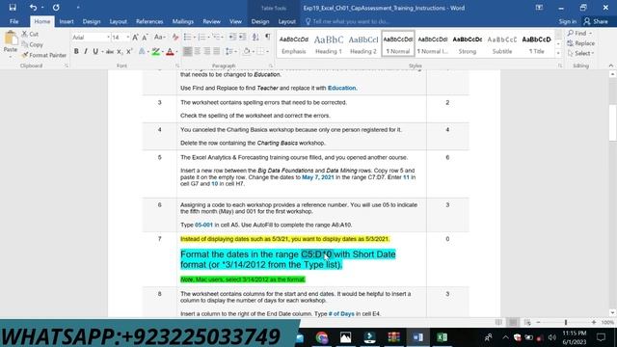Apply the Strong style

point(467,44)
